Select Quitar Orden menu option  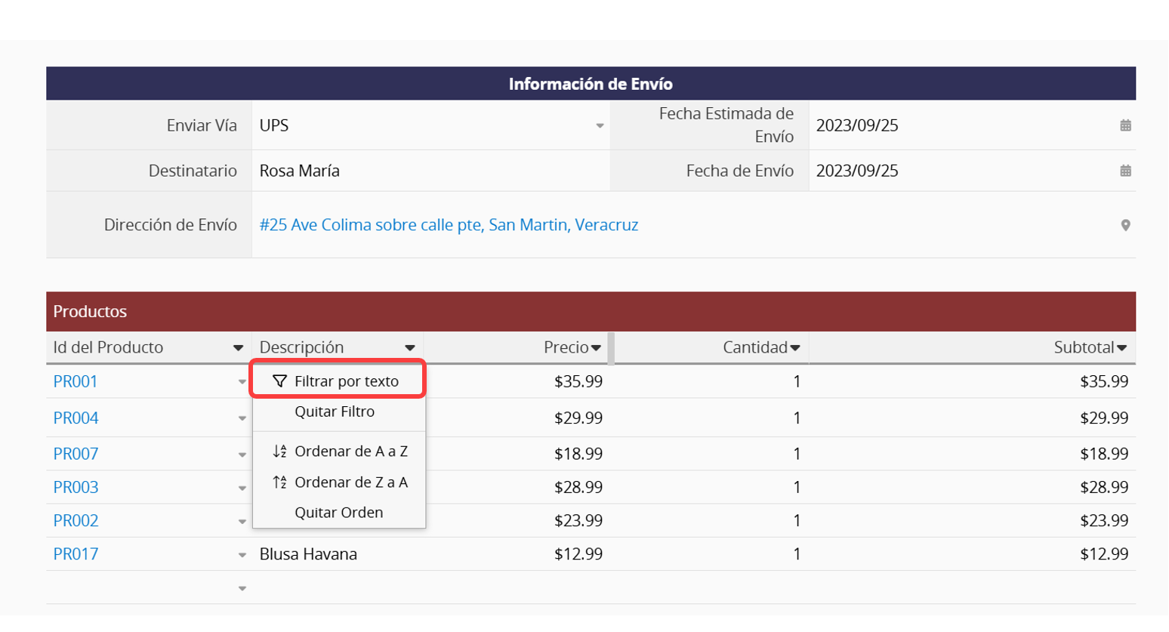point(338,513)
